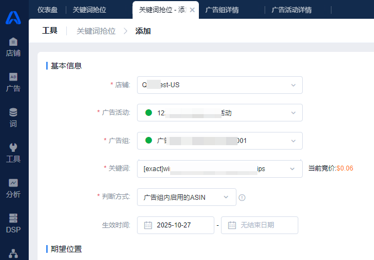Open the 店铺 store sidebar icon
The image size is (374, 260).
13,47
